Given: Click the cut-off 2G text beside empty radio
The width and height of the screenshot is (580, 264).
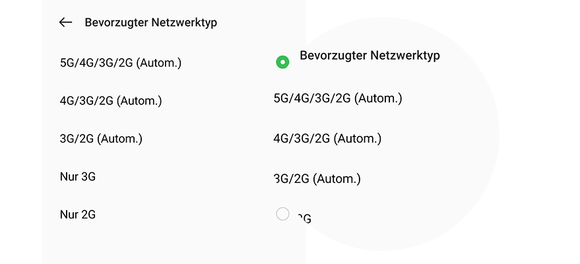Looking at the screenshot, I should pyautogui.click(x=304, y=218).
